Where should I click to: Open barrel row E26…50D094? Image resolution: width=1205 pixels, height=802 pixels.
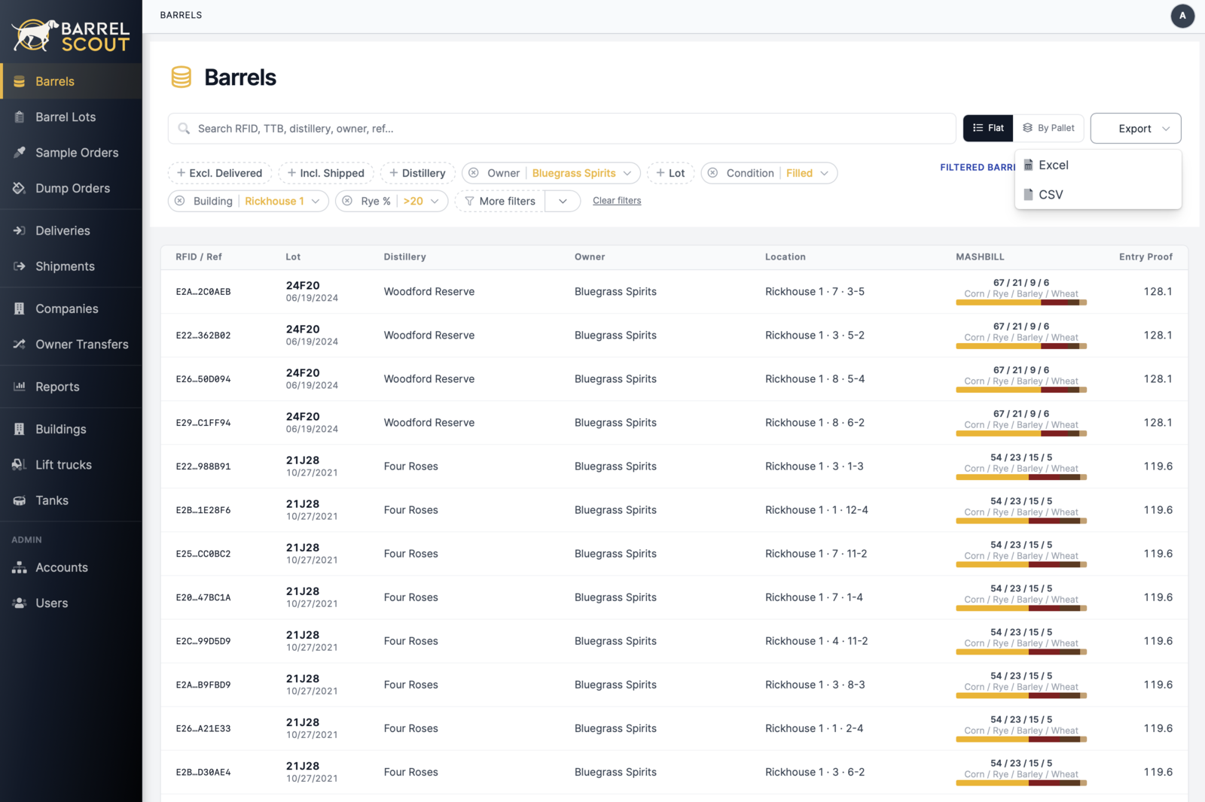[674, 379]
